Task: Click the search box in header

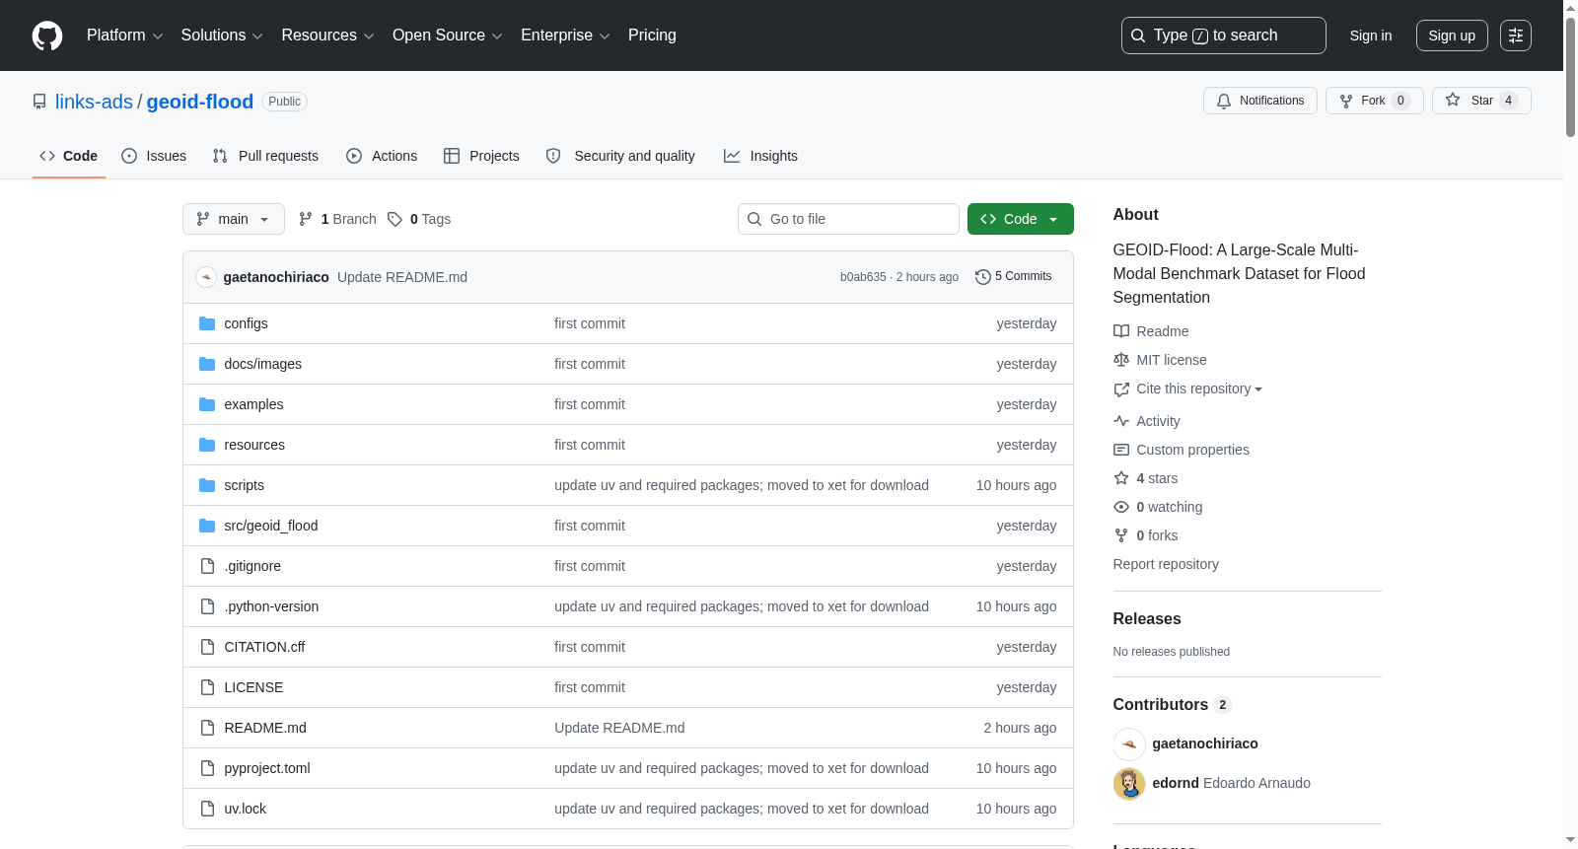Action: [x=1224, y=35]
